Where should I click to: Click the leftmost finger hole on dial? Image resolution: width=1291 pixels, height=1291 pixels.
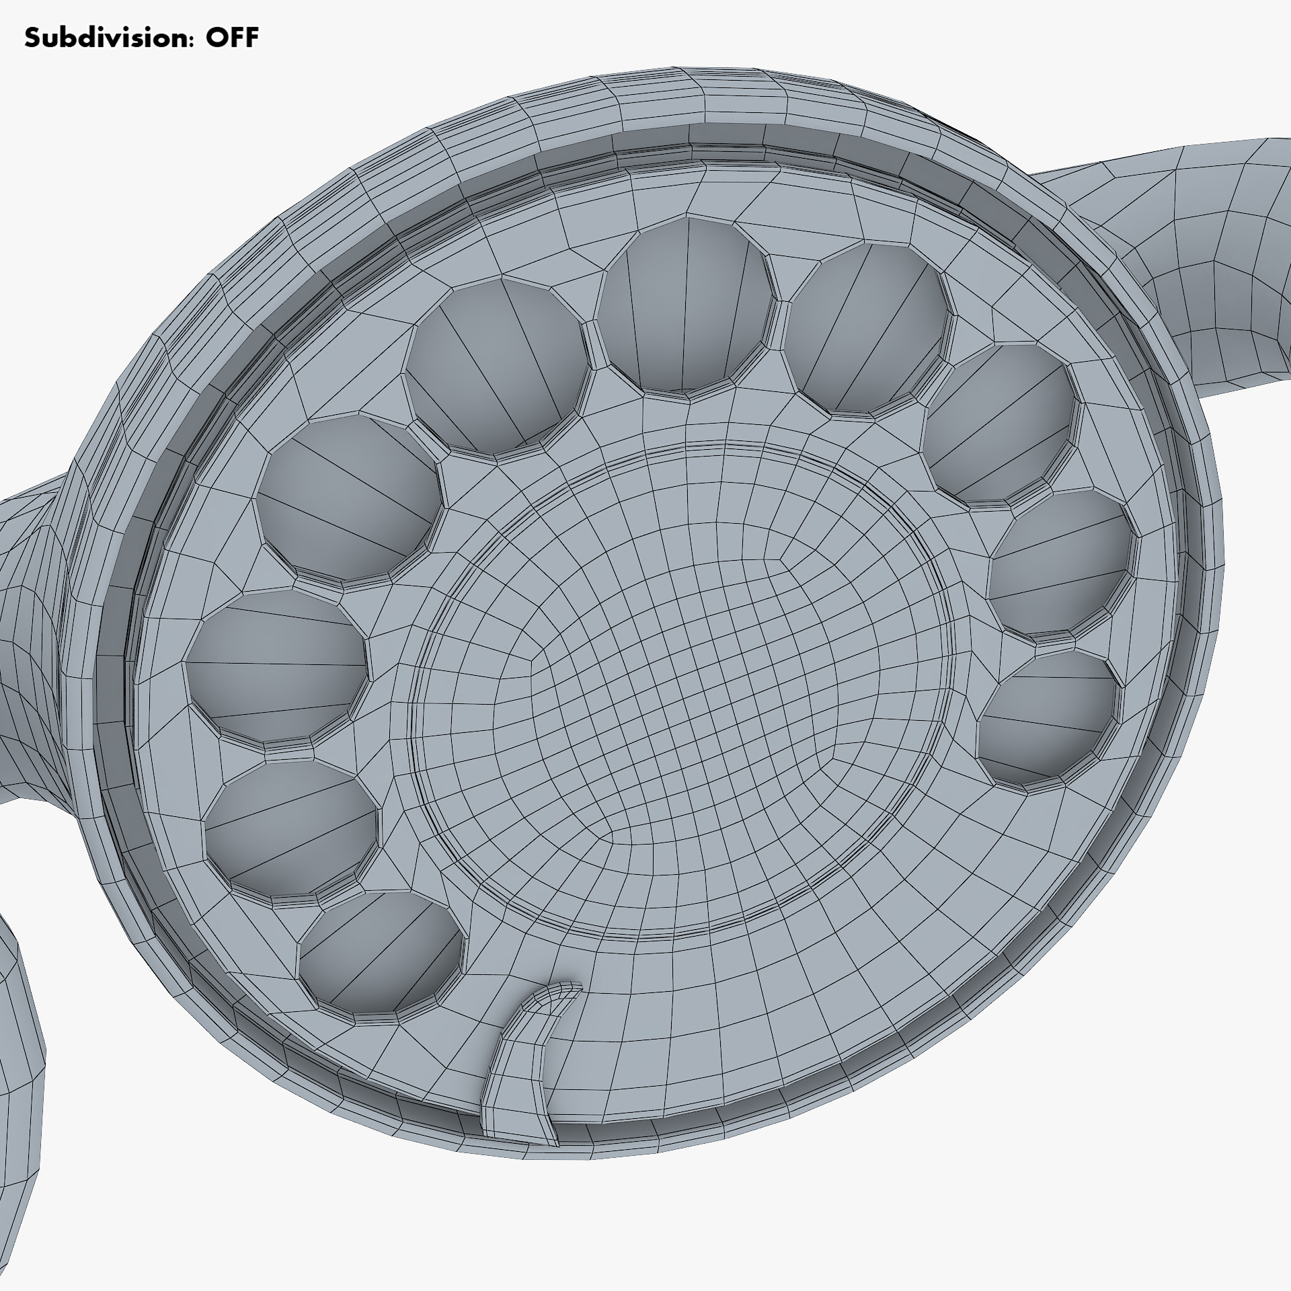tap(277, 666)
